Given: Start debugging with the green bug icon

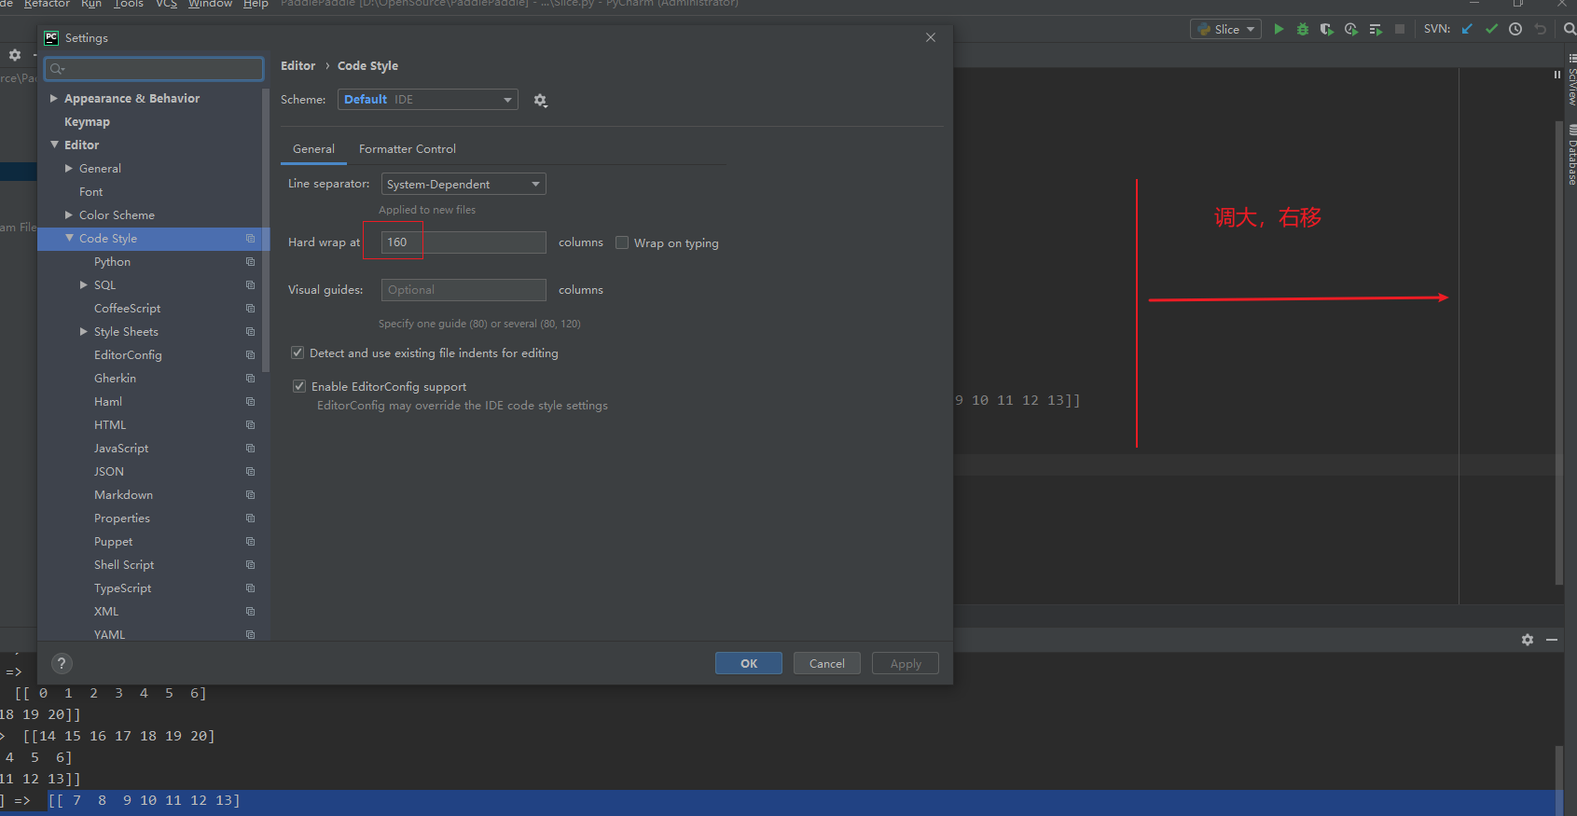Looking at the screenshot, I should tap(1303, 29).
